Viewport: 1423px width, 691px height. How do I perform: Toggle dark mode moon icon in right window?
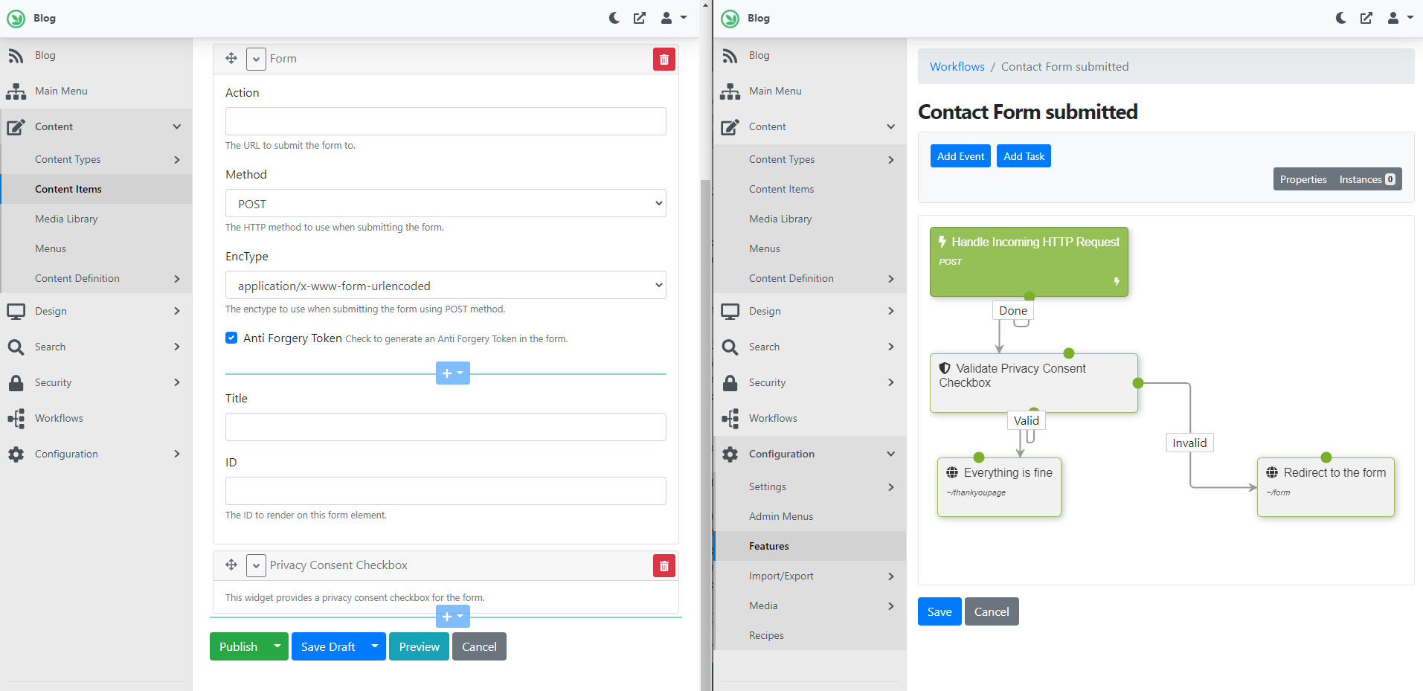tap(1341, 18)
